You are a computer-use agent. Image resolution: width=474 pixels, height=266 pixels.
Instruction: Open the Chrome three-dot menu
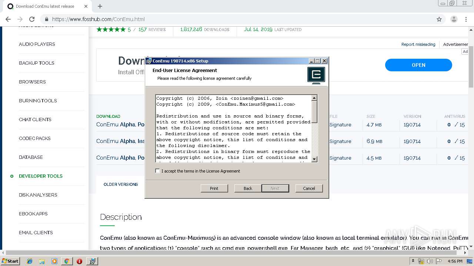click(466, 19)
